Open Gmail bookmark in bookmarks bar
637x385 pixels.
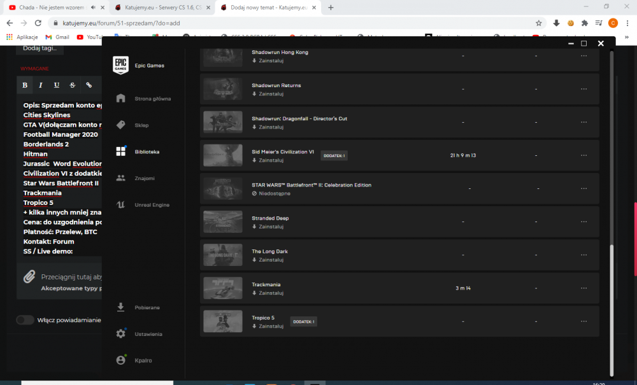pyautogui.click(x=57, y=37)
